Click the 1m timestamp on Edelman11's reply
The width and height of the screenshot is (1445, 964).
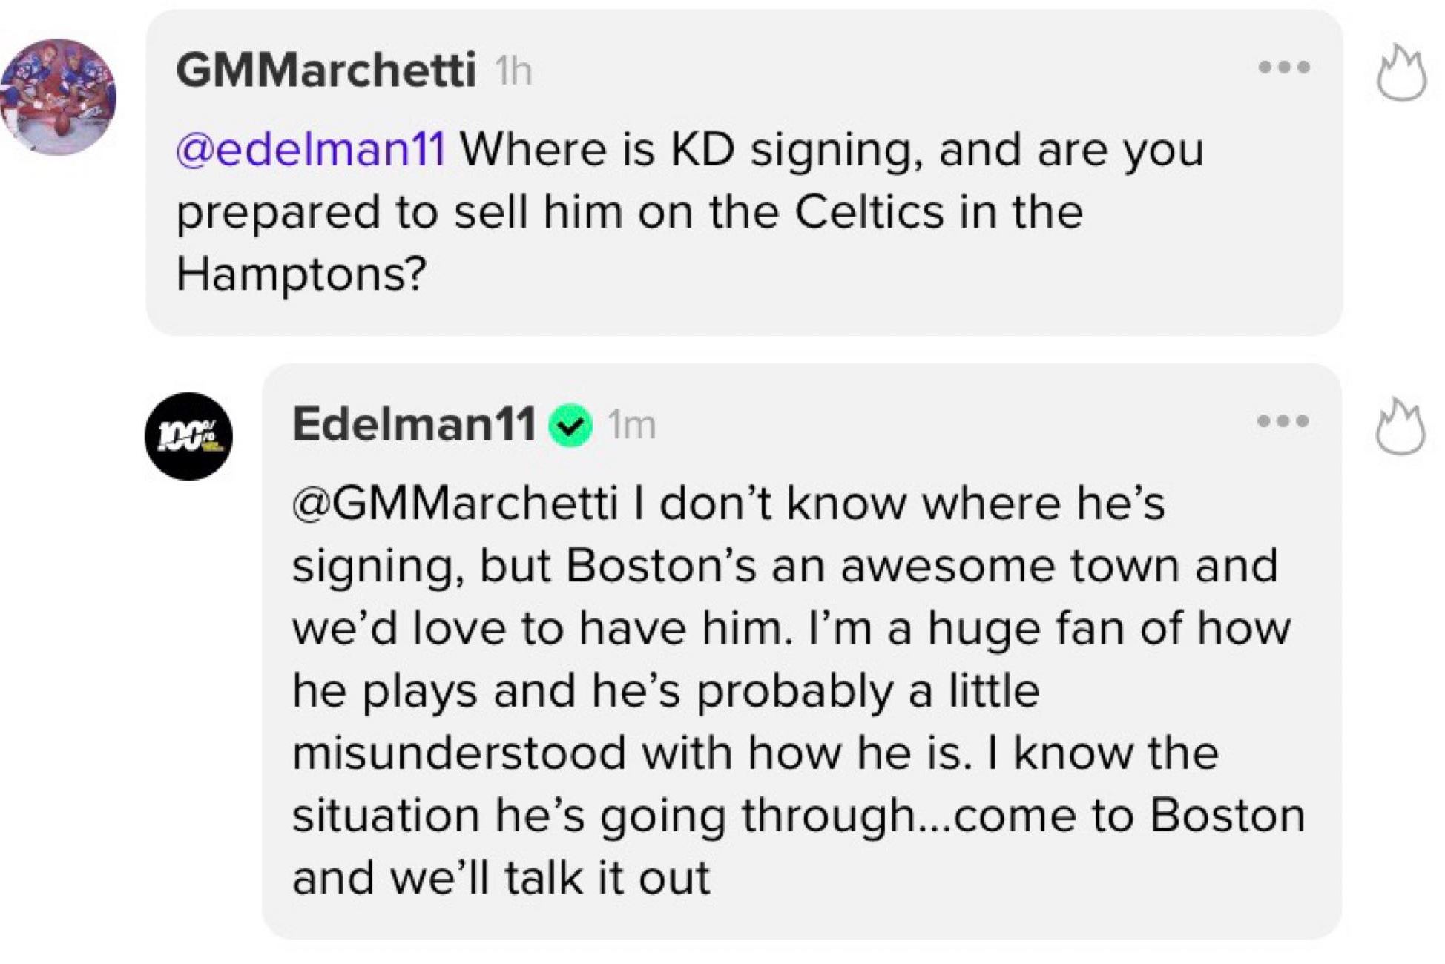click(x=631, y=426)
